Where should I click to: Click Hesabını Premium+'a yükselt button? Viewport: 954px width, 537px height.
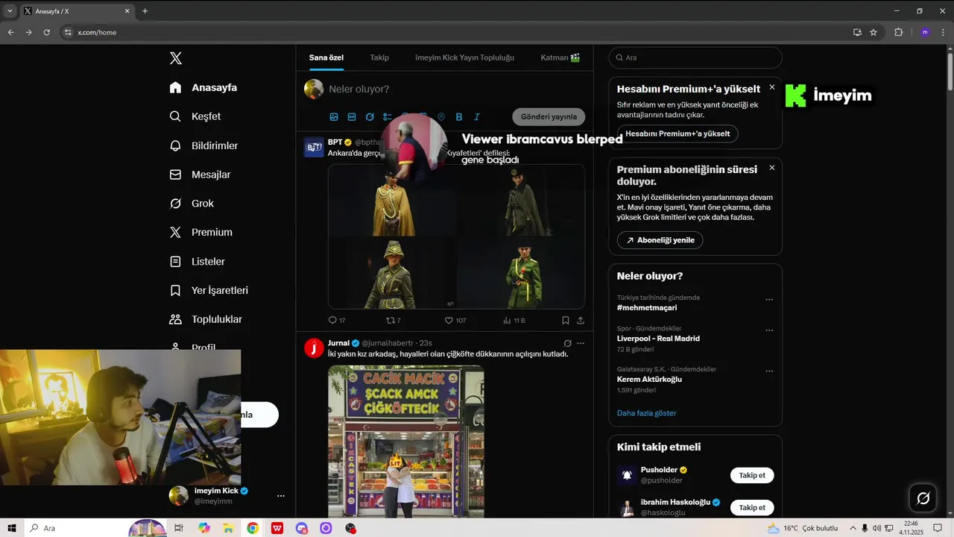coord(677,134)
